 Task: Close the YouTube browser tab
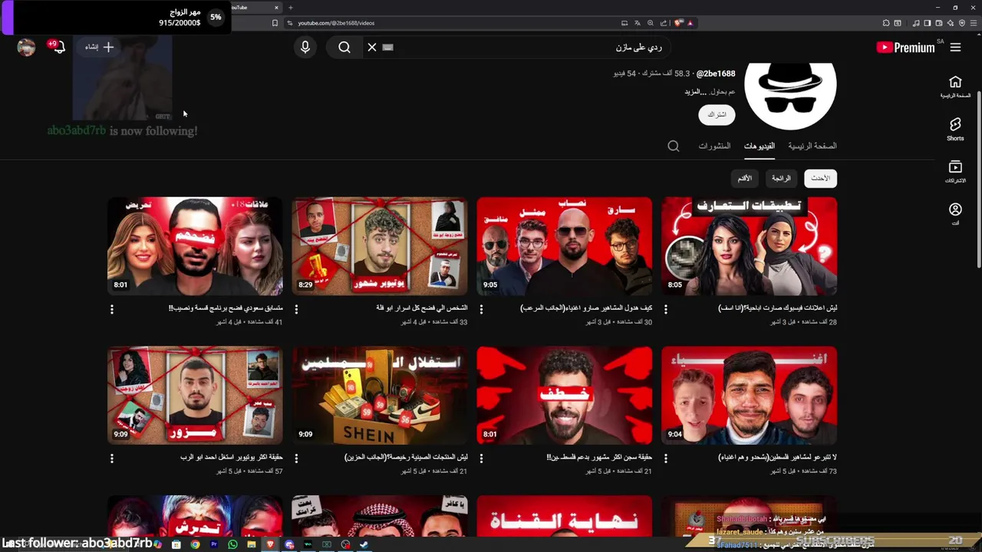[x=275, y=8]
